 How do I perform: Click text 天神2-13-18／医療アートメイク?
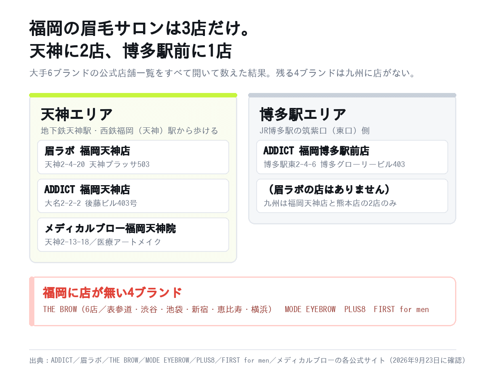pos(103,242)
